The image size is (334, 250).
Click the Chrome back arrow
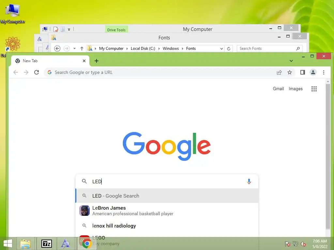pyautogui.click(x=16, y=72)
